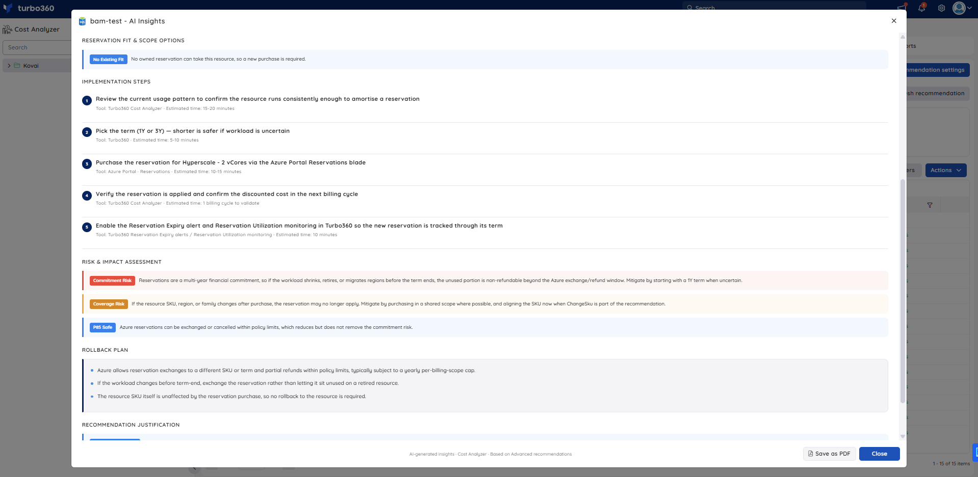Click the IMPLEMENTATION STEPS heading
This screenshot has width=978, height=477.
116,81
